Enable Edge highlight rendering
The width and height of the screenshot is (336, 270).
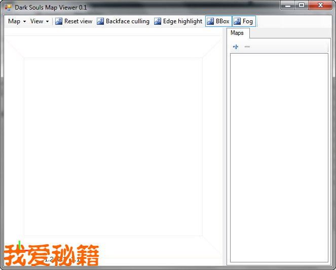(178, 21)
